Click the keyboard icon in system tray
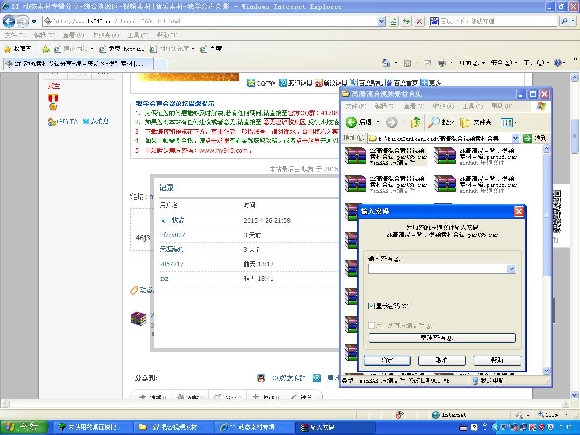The image size is (580, 435). click(x=463, y=428)
